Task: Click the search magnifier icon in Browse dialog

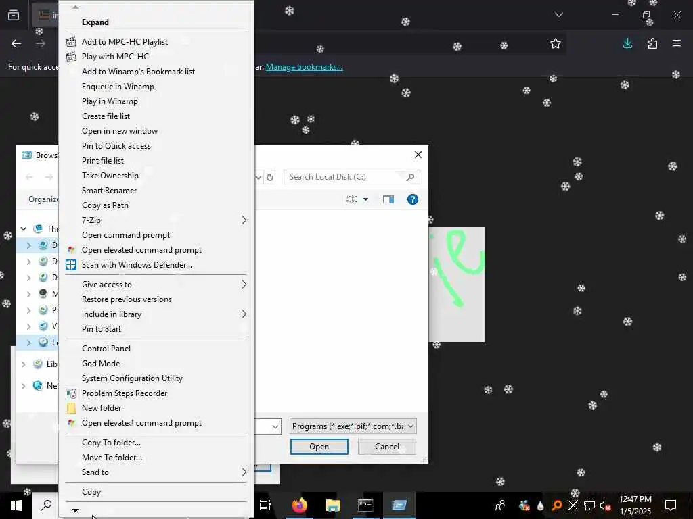Action: [x=410, y=177]
